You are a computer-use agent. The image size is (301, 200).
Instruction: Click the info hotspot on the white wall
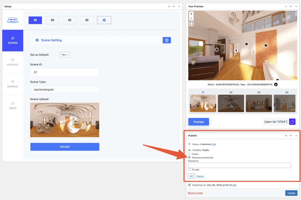(x=247, y=44)
